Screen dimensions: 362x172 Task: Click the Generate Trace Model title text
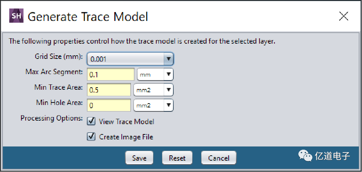click(x=88, y=16)
